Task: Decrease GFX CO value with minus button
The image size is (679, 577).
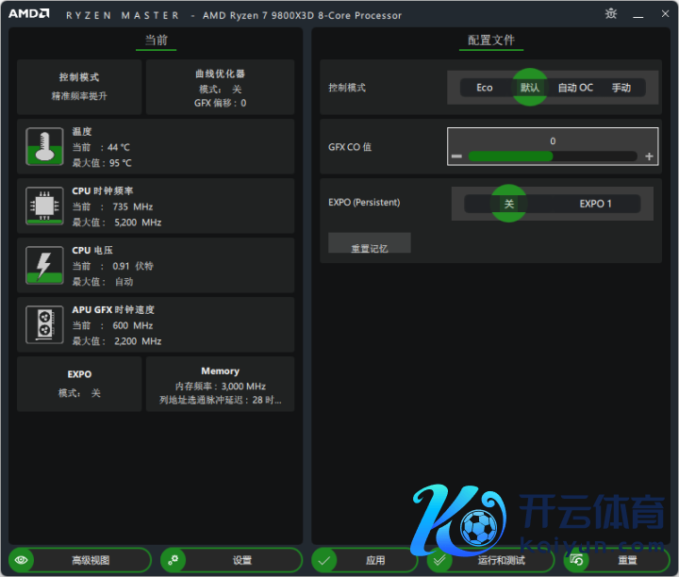Action: point(456,157)
